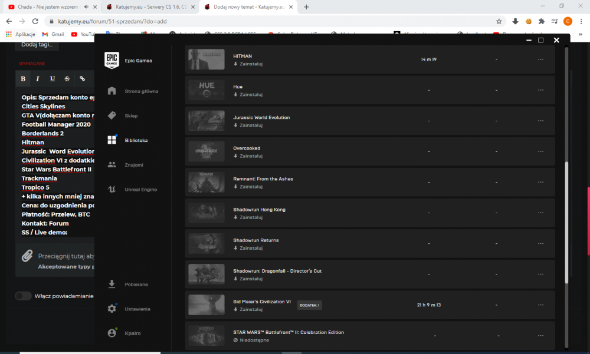Viewport: 590px width, 354px height.
Task: Switch to Katujemy.eu Serwery CS tab
Action: tap(150, 6)
